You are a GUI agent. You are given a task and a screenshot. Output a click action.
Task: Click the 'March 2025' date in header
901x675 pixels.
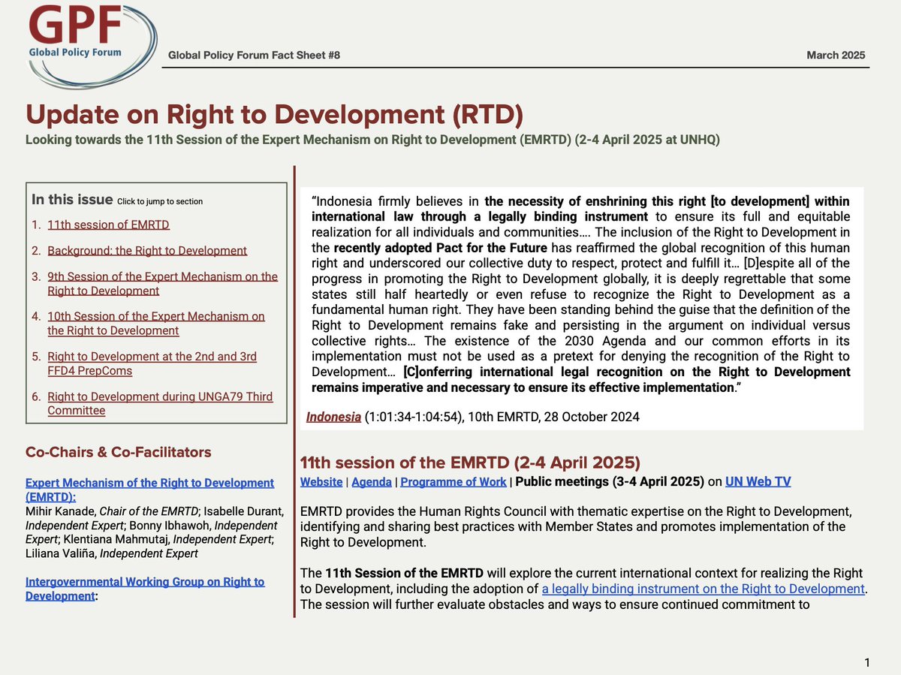pyautogui.click(x=836, y=56)
